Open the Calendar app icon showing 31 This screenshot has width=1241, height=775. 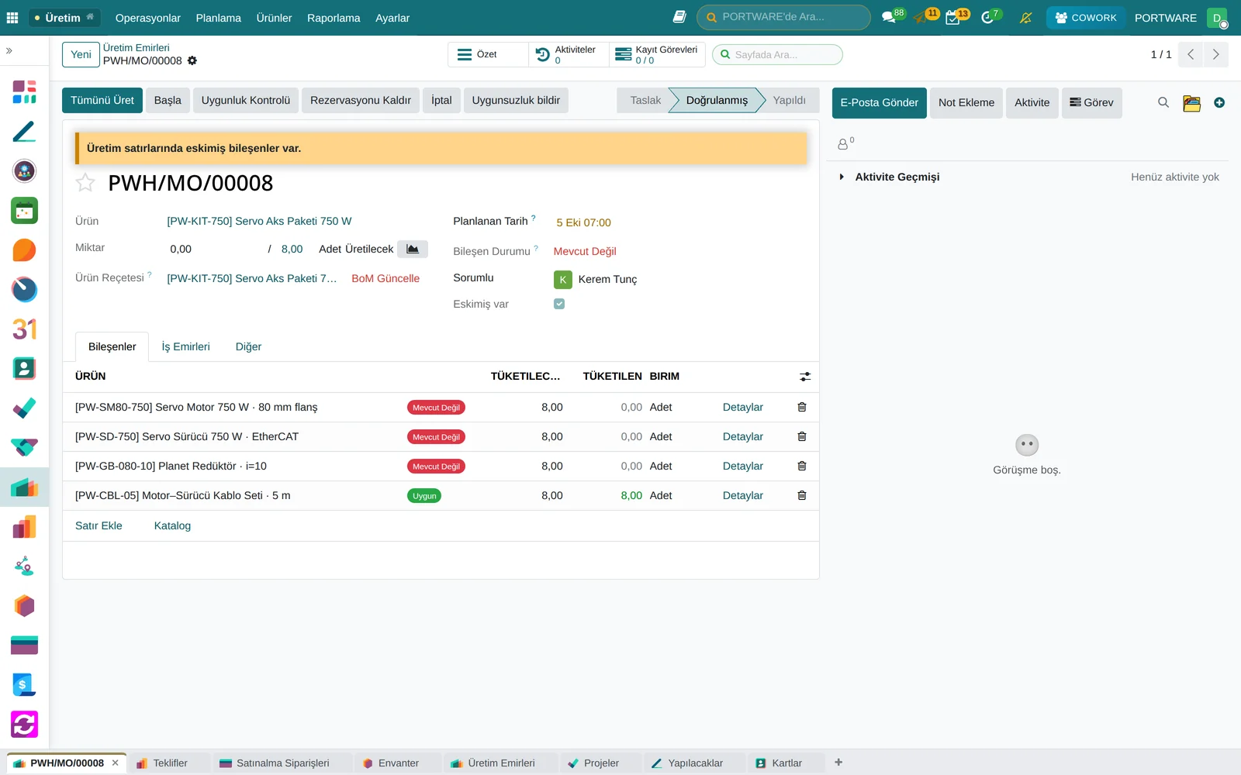(24, 329)
